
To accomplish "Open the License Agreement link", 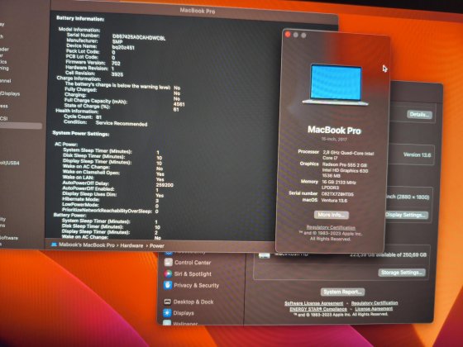I will 374,309.
